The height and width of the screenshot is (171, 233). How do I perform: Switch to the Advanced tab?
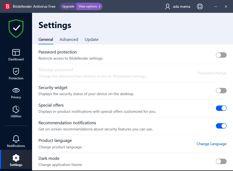click(x=69, y=40)
